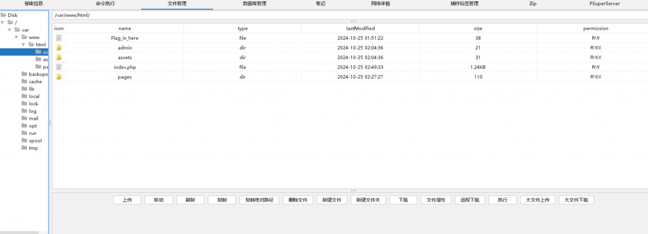Click the 大文件上传 button
Image resolution: width=648 pixels, height=234 pixels.
[538, 200]
